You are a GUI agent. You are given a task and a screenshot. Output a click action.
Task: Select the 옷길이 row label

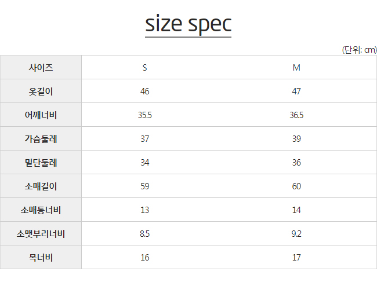pyautogui.click(x=41, y=91)
